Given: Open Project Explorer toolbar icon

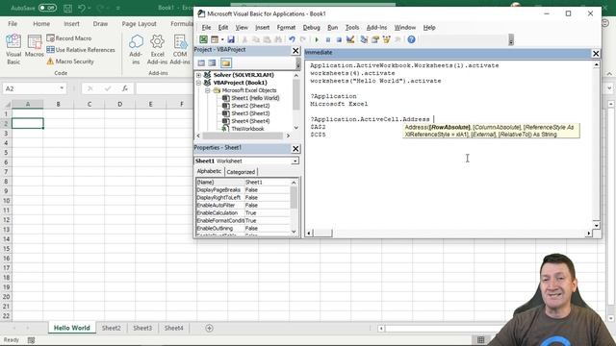Looking at the screenshot, I should 364,39.
